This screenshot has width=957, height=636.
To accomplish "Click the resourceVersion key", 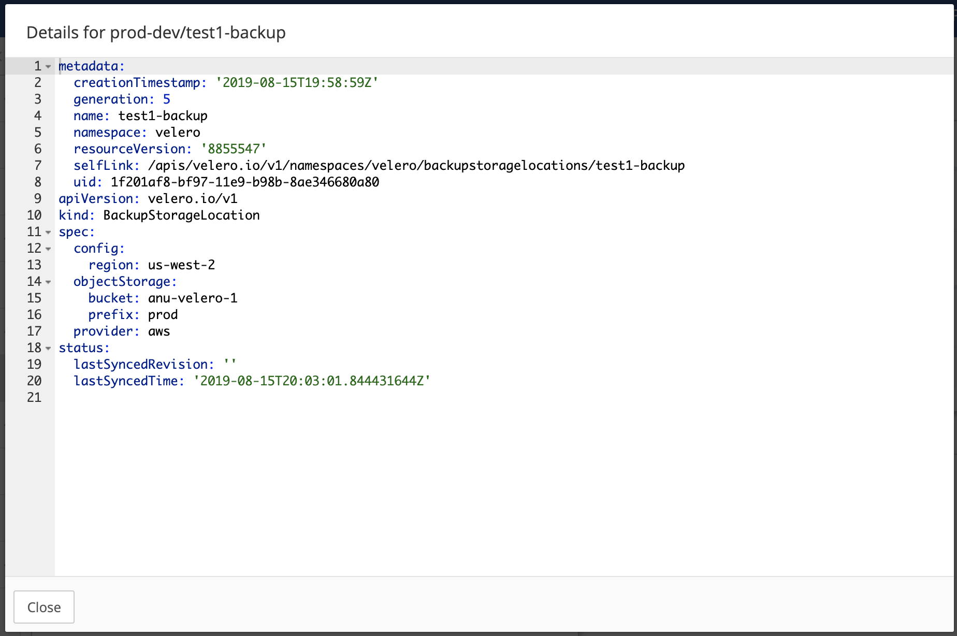I will pyautogui.click(x=133, y=149).
